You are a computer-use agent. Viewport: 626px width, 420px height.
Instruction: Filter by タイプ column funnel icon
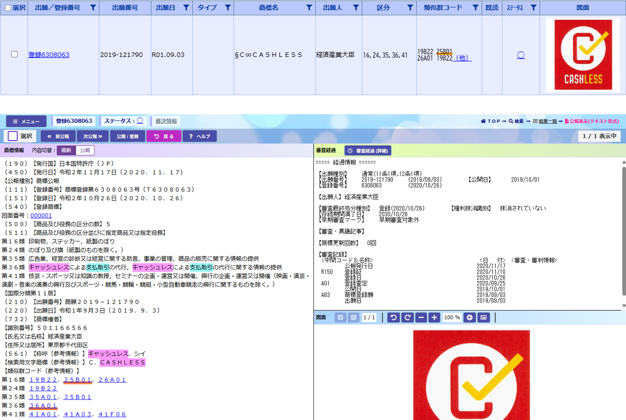click(228, 8)
